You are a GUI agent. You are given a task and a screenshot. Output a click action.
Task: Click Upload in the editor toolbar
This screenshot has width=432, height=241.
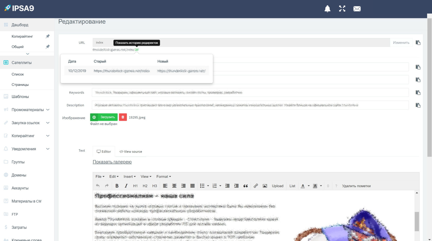tap(278, 186)
